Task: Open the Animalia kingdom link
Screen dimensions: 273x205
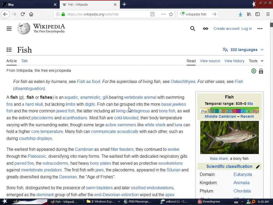Action: click(x=242, y=183)
